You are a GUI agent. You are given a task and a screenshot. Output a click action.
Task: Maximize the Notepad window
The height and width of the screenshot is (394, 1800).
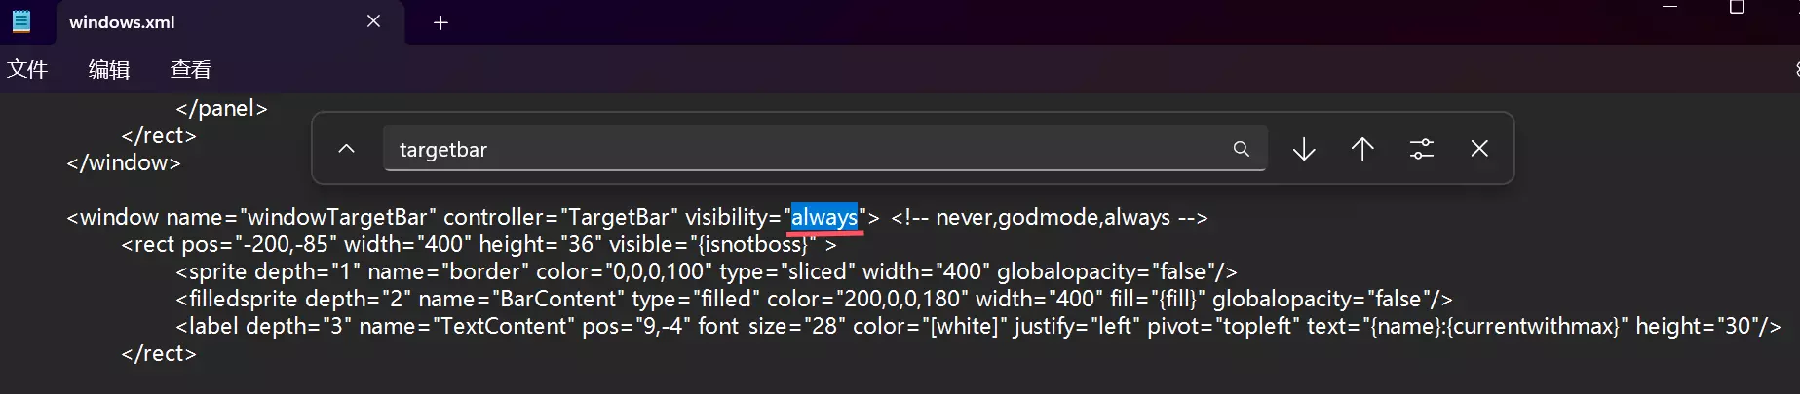point(1737,8)
